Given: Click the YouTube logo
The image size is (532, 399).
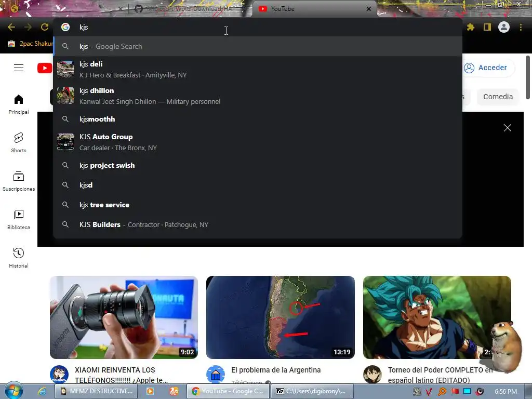Looking at the screenshot, I should click(x=45, y=68).
